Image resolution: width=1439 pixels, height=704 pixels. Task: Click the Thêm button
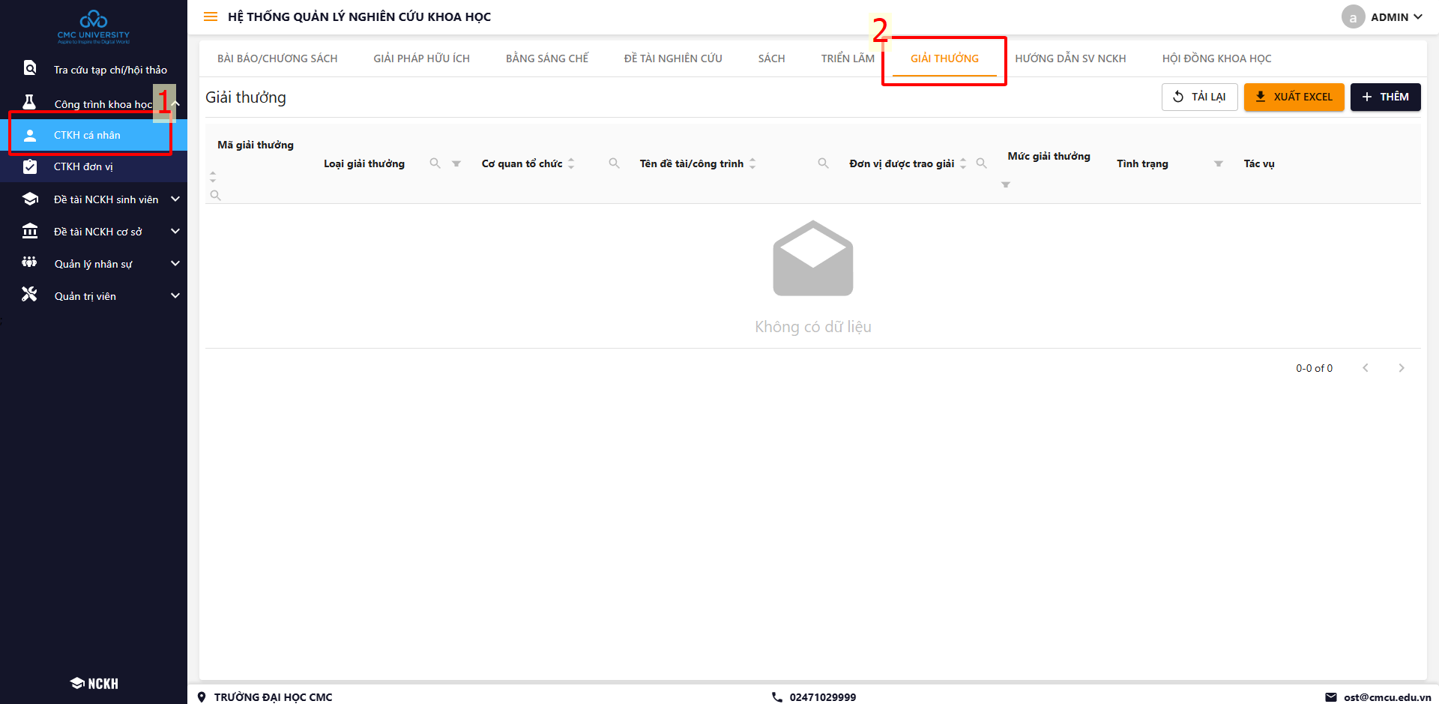coord(1385,97)
